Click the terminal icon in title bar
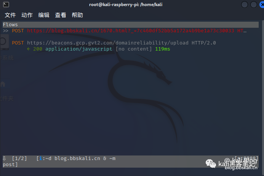This screenshot has height=176, width=264. pos(6,5)
